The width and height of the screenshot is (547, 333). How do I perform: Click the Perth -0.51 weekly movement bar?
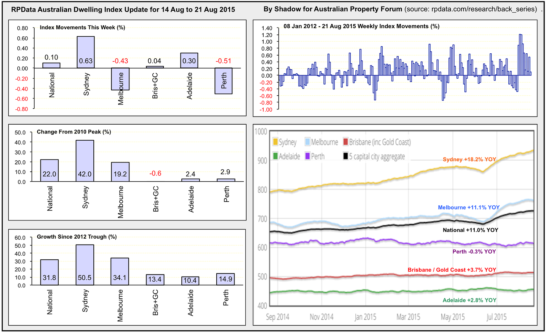(223, 81)
